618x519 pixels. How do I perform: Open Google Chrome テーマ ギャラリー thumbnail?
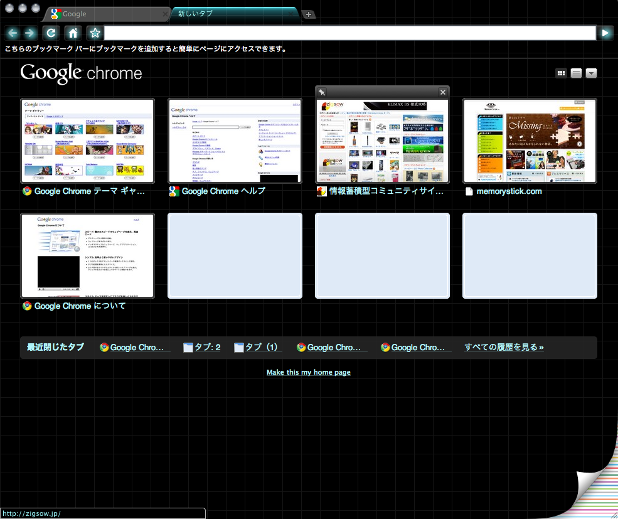pos(87,141)
